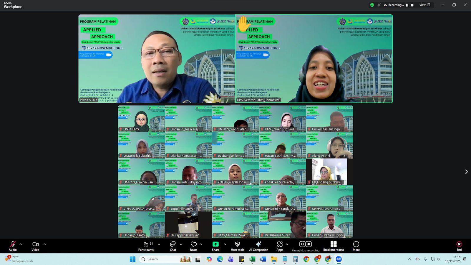471x265 pixels.
Task: Open Breakout rooms grid icon
Action: click(x=334, y=244)
